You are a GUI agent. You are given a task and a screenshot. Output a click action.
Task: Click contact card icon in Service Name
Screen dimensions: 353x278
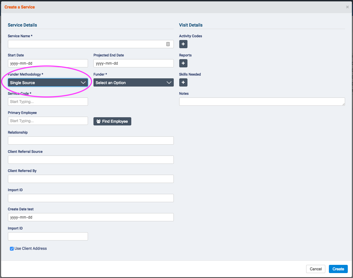pyautogui.click(x=168, y=44)
